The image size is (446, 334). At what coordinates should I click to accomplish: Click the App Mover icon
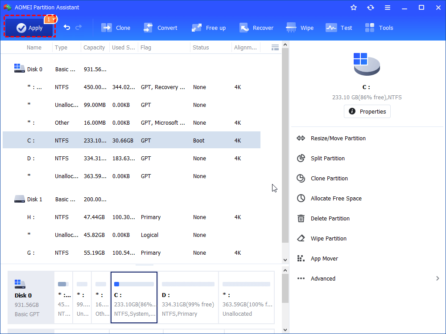pos(301,258)
